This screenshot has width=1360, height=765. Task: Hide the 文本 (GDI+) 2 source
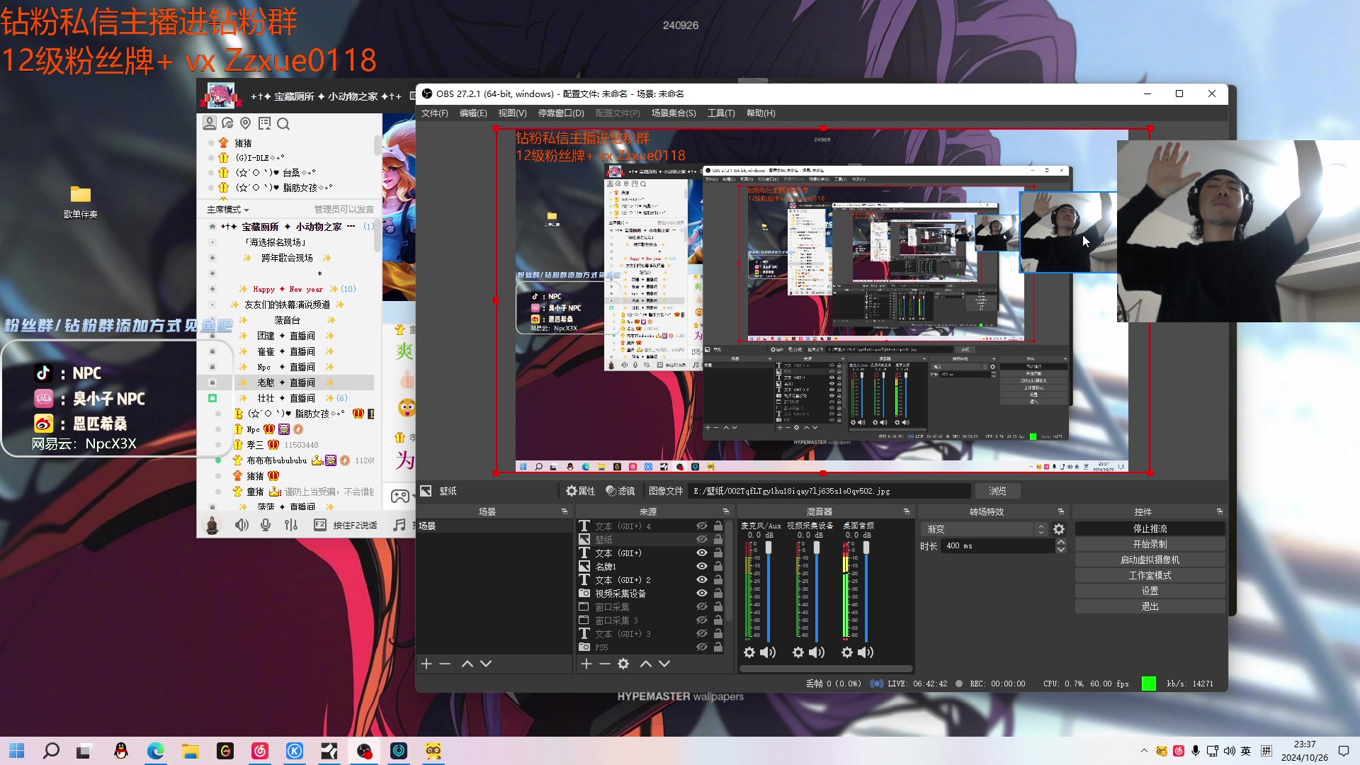pyautogui.click(x=702, y=580)
